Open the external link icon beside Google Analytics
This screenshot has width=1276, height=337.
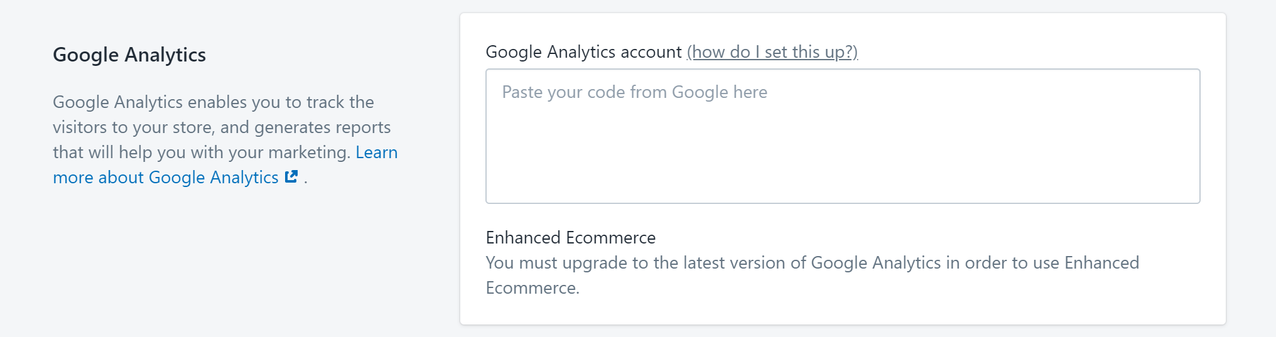click(x=291, y=177)
